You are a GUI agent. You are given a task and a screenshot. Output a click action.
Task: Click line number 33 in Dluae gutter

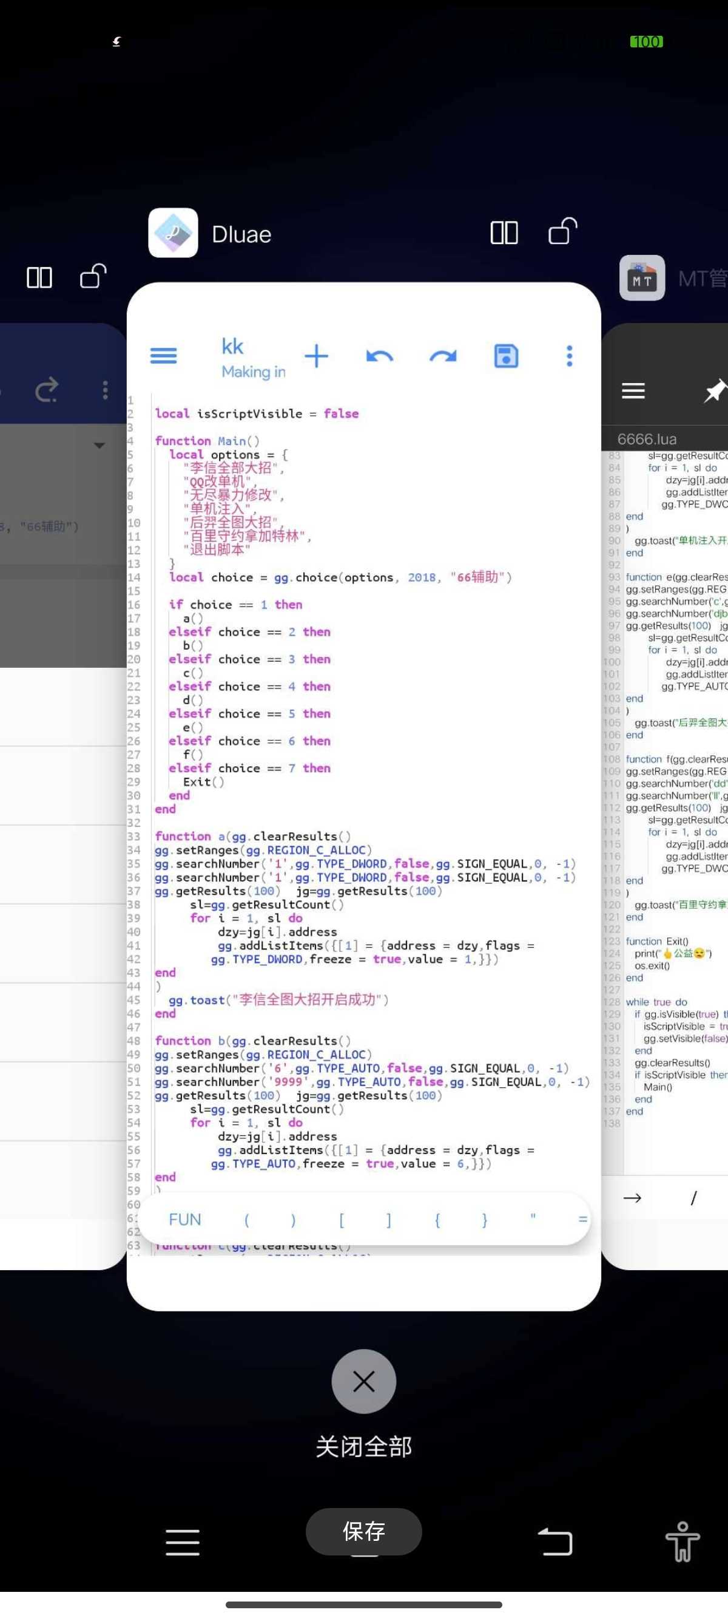[x=133, y=836]
